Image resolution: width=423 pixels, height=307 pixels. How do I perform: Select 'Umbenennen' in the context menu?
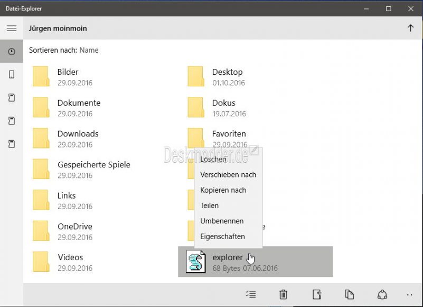(222, 221)
